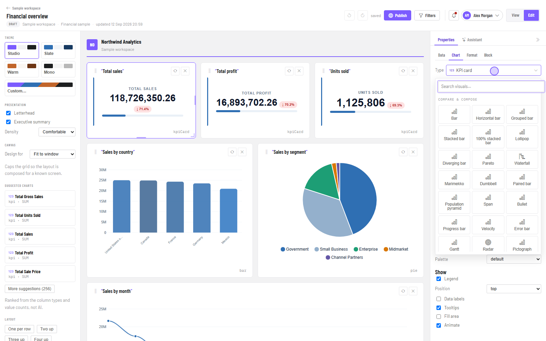Click the undo icon in the header
This screenshot has height=341, width=546.
click(349, 15)
